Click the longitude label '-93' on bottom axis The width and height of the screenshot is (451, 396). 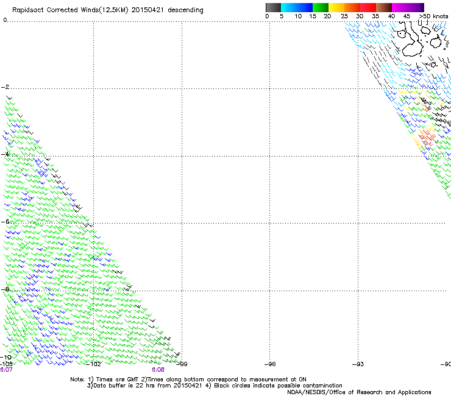click(358, 364)
